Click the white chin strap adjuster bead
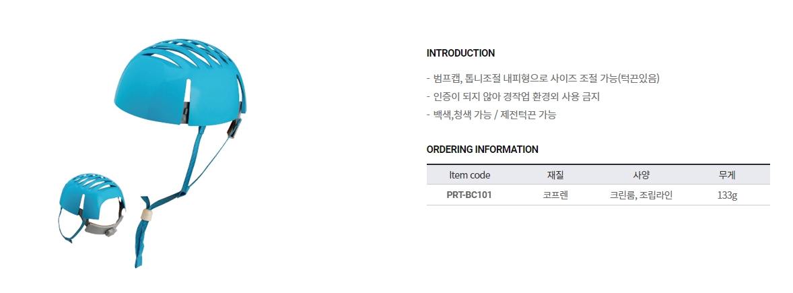 [x=145, y=216]
